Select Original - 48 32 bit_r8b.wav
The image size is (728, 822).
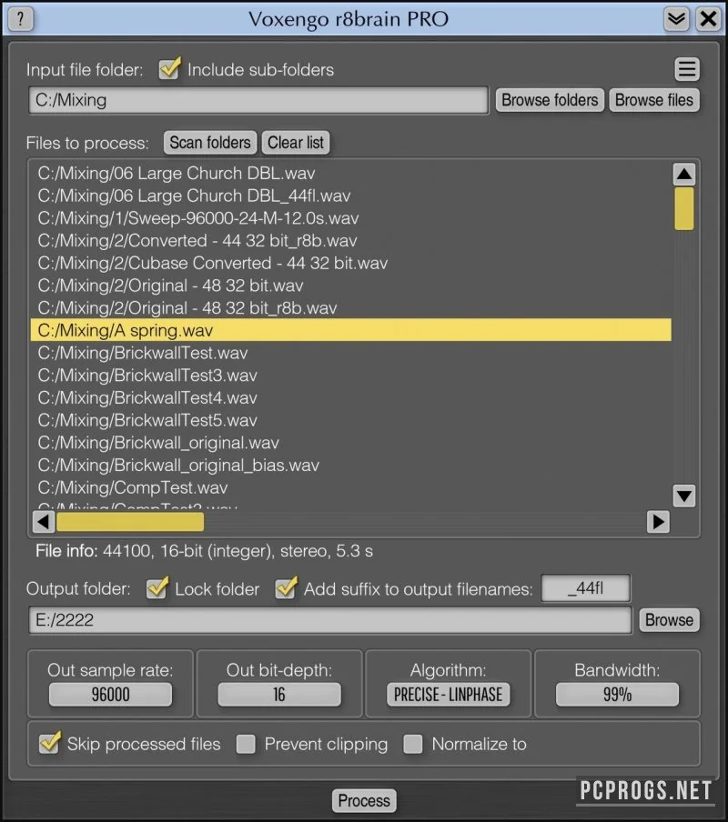coord(350,308)
